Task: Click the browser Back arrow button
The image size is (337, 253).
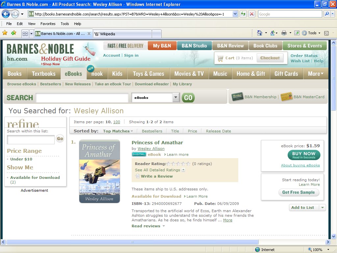Action: 6,14
